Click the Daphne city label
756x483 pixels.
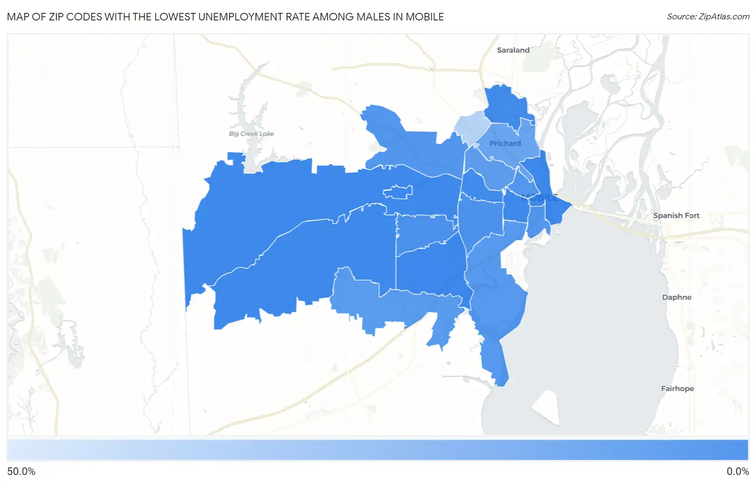(x=676, y=297)
